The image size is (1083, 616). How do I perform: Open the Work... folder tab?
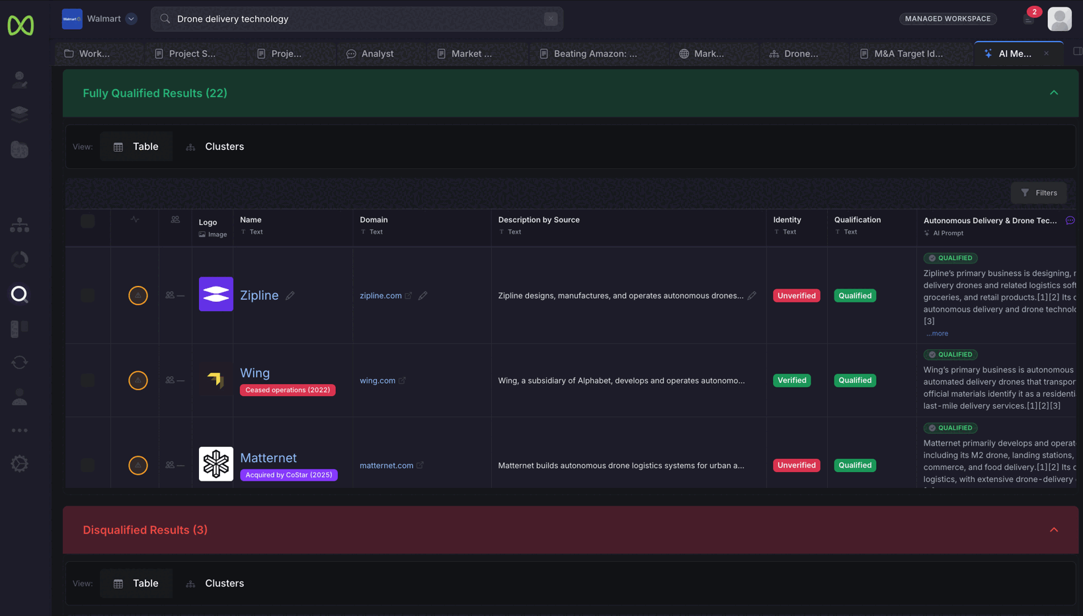click(87, 53)
